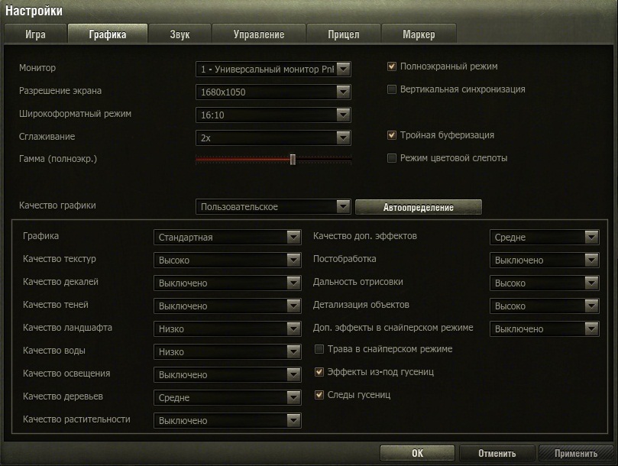The image size is (618, 466).
Task: Click the Отменить button
Action: [x=497, y=453]
